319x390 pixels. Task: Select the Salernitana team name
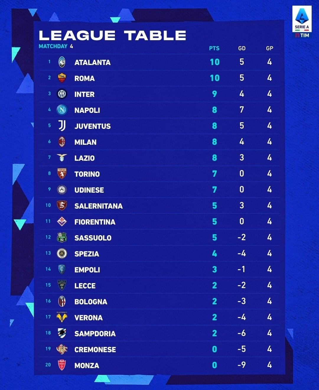tap(98, 206)
